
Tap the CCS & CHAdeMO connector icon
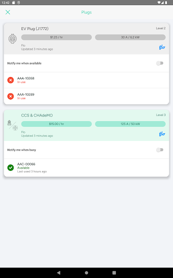pos(13,125)
